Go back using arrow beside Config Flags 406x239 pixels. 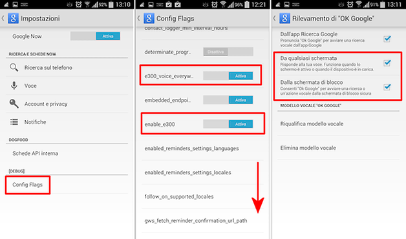point(139,18)
